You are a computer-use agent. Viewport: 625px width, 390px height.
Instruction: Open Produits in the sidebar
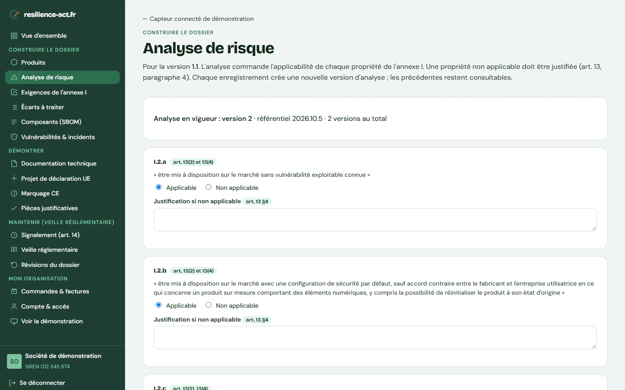(62, 62)
